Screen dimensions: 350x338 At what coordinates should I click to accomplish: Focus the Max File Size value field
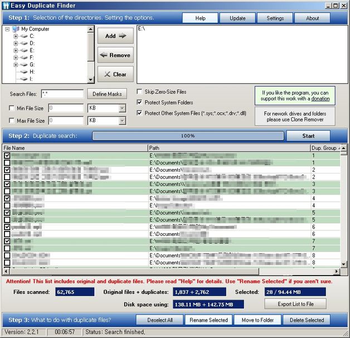[66, 120]
